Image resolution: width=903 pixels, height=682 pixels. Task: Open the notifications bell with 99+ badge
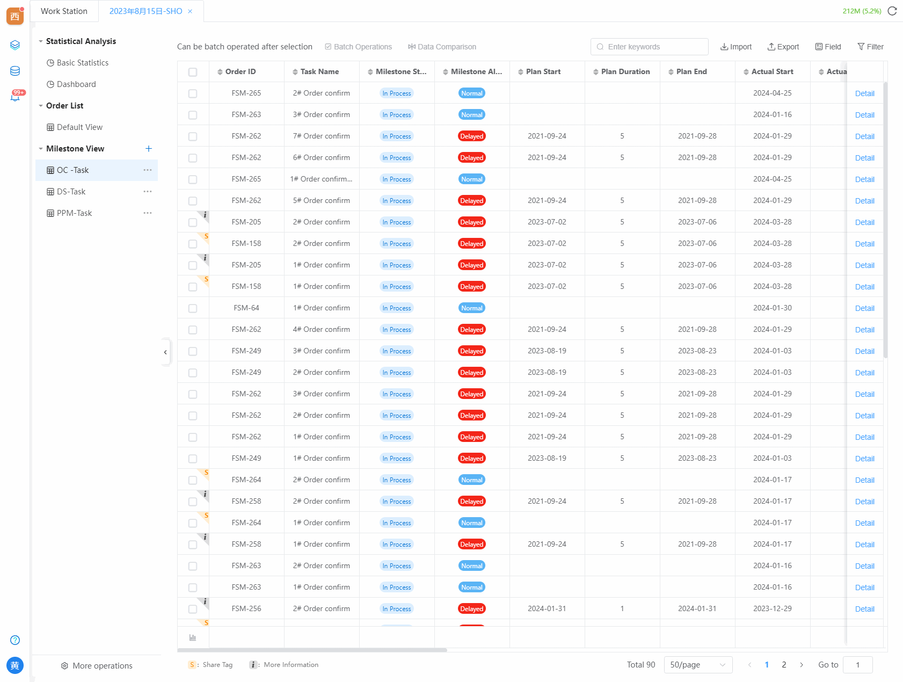click(15, 97)
